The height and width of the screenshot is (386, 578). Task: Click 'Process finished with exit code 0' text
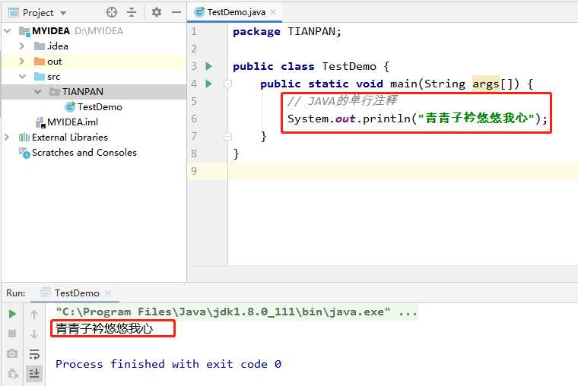169,364
